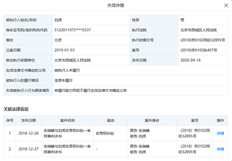Open 详情 link for the 2018-12-27 case
The height and width of the screenshot is (161, 232).
click(x=220, y=149)
